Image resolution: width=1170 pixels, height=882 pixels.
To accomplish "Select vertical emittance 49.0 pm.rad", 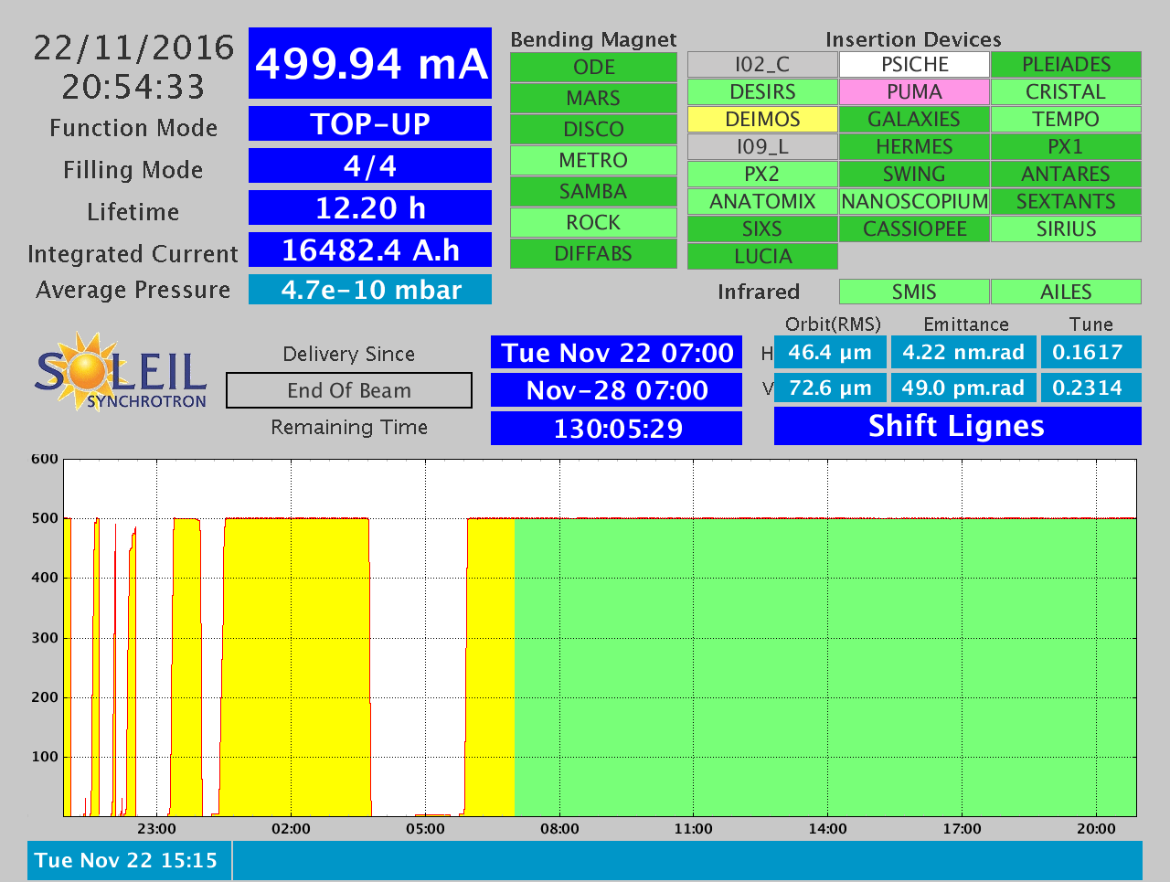I will [963, 388].
